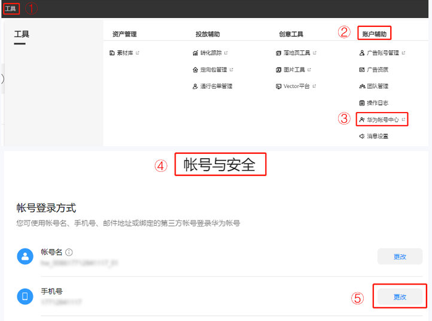The height and width of the screenshot is (321, 432).
Task: Click the 落地页工具 page icon
Action: pos(279,53)
